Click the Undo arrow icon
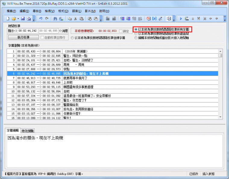Viewport: 229px width, 179px height. coord(41,19)
